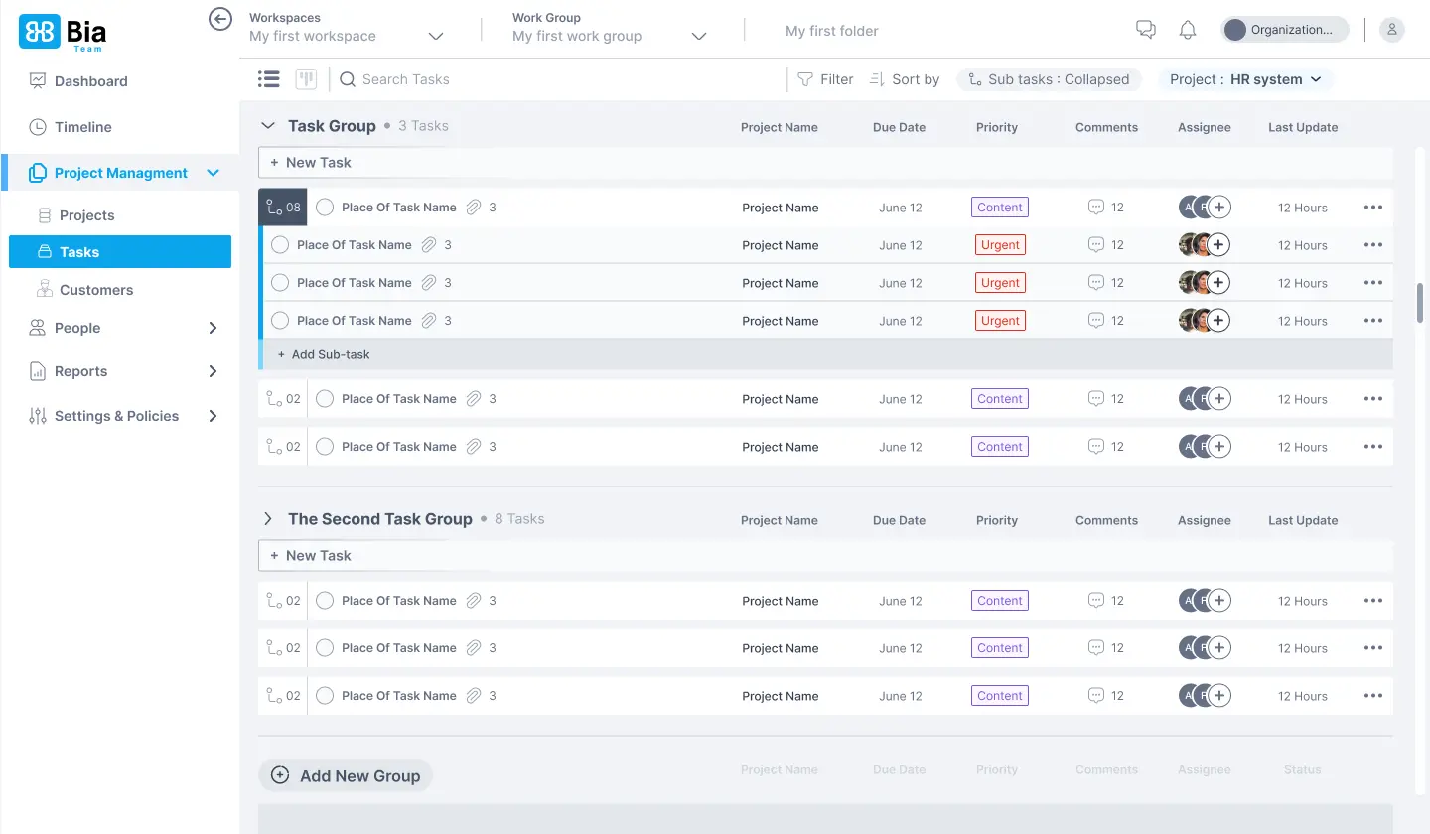Go to Dashboard in the sidebar

[90, 81]
